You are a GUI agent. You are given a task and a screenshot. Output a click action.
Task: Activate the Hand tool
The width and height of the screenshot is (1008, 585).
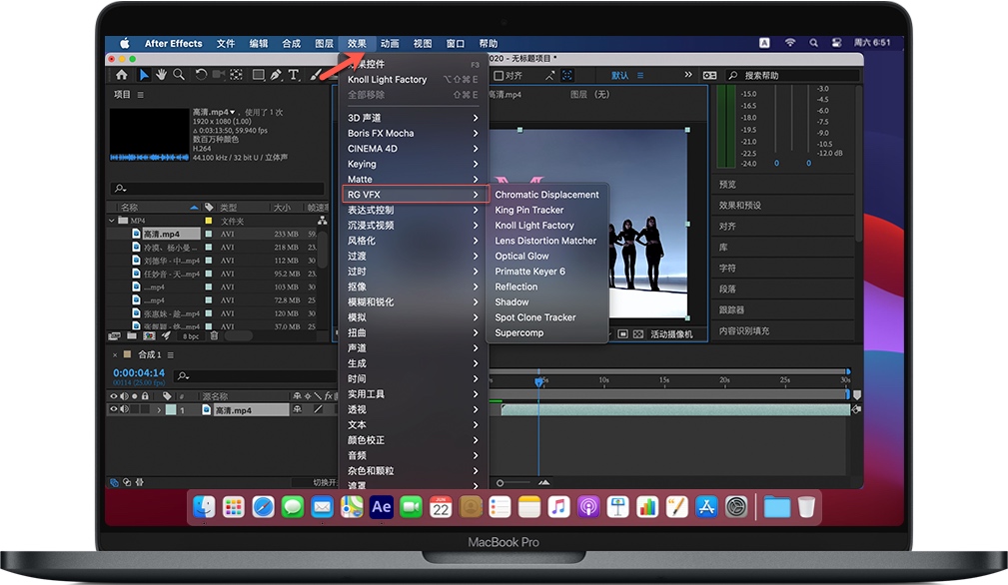tap(163, 74)
